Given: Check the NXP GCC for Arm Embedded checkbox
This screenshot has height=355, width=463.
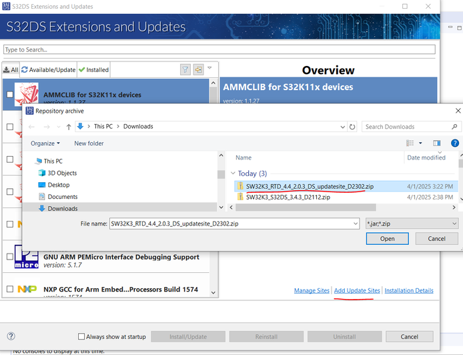Looking at the screenshot, I should (x=10, y=289).
